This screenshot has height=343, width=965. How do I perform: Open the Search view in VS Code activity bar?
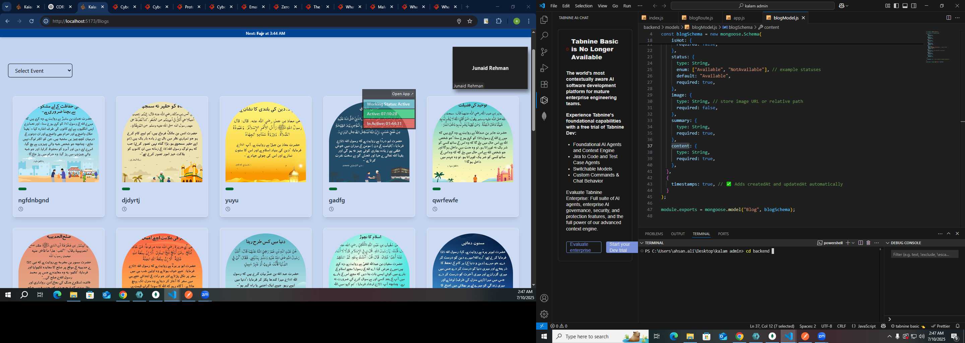point(544,36)
